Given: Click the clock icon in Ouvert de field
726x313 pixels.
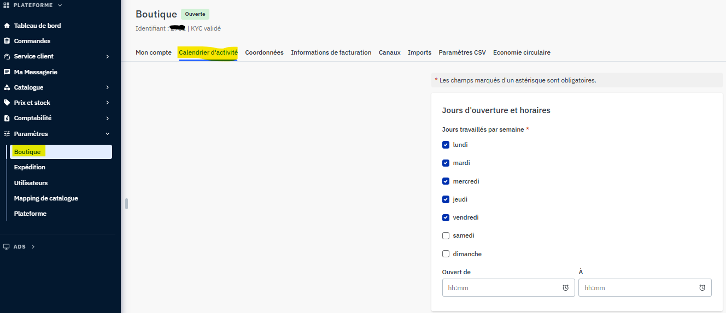Looking at the screenshot, I should click(x=565, y=288).
